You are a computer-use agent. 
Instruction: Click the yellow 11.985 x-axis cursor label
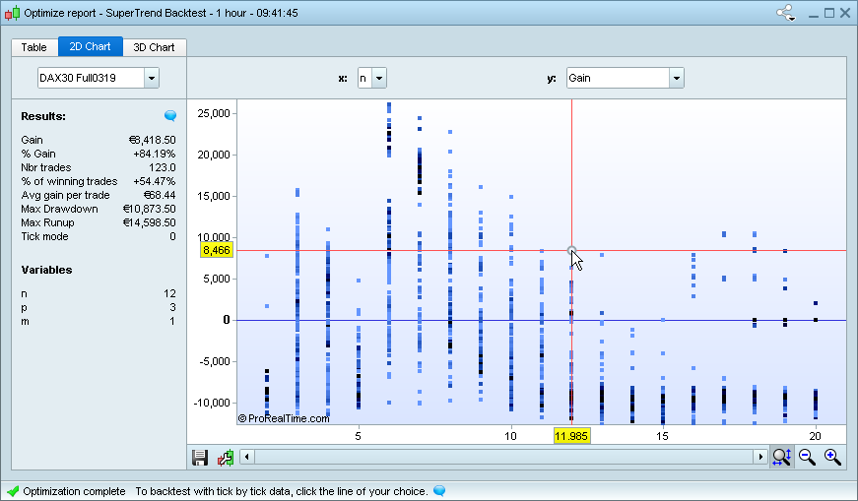tap(571, 436)
